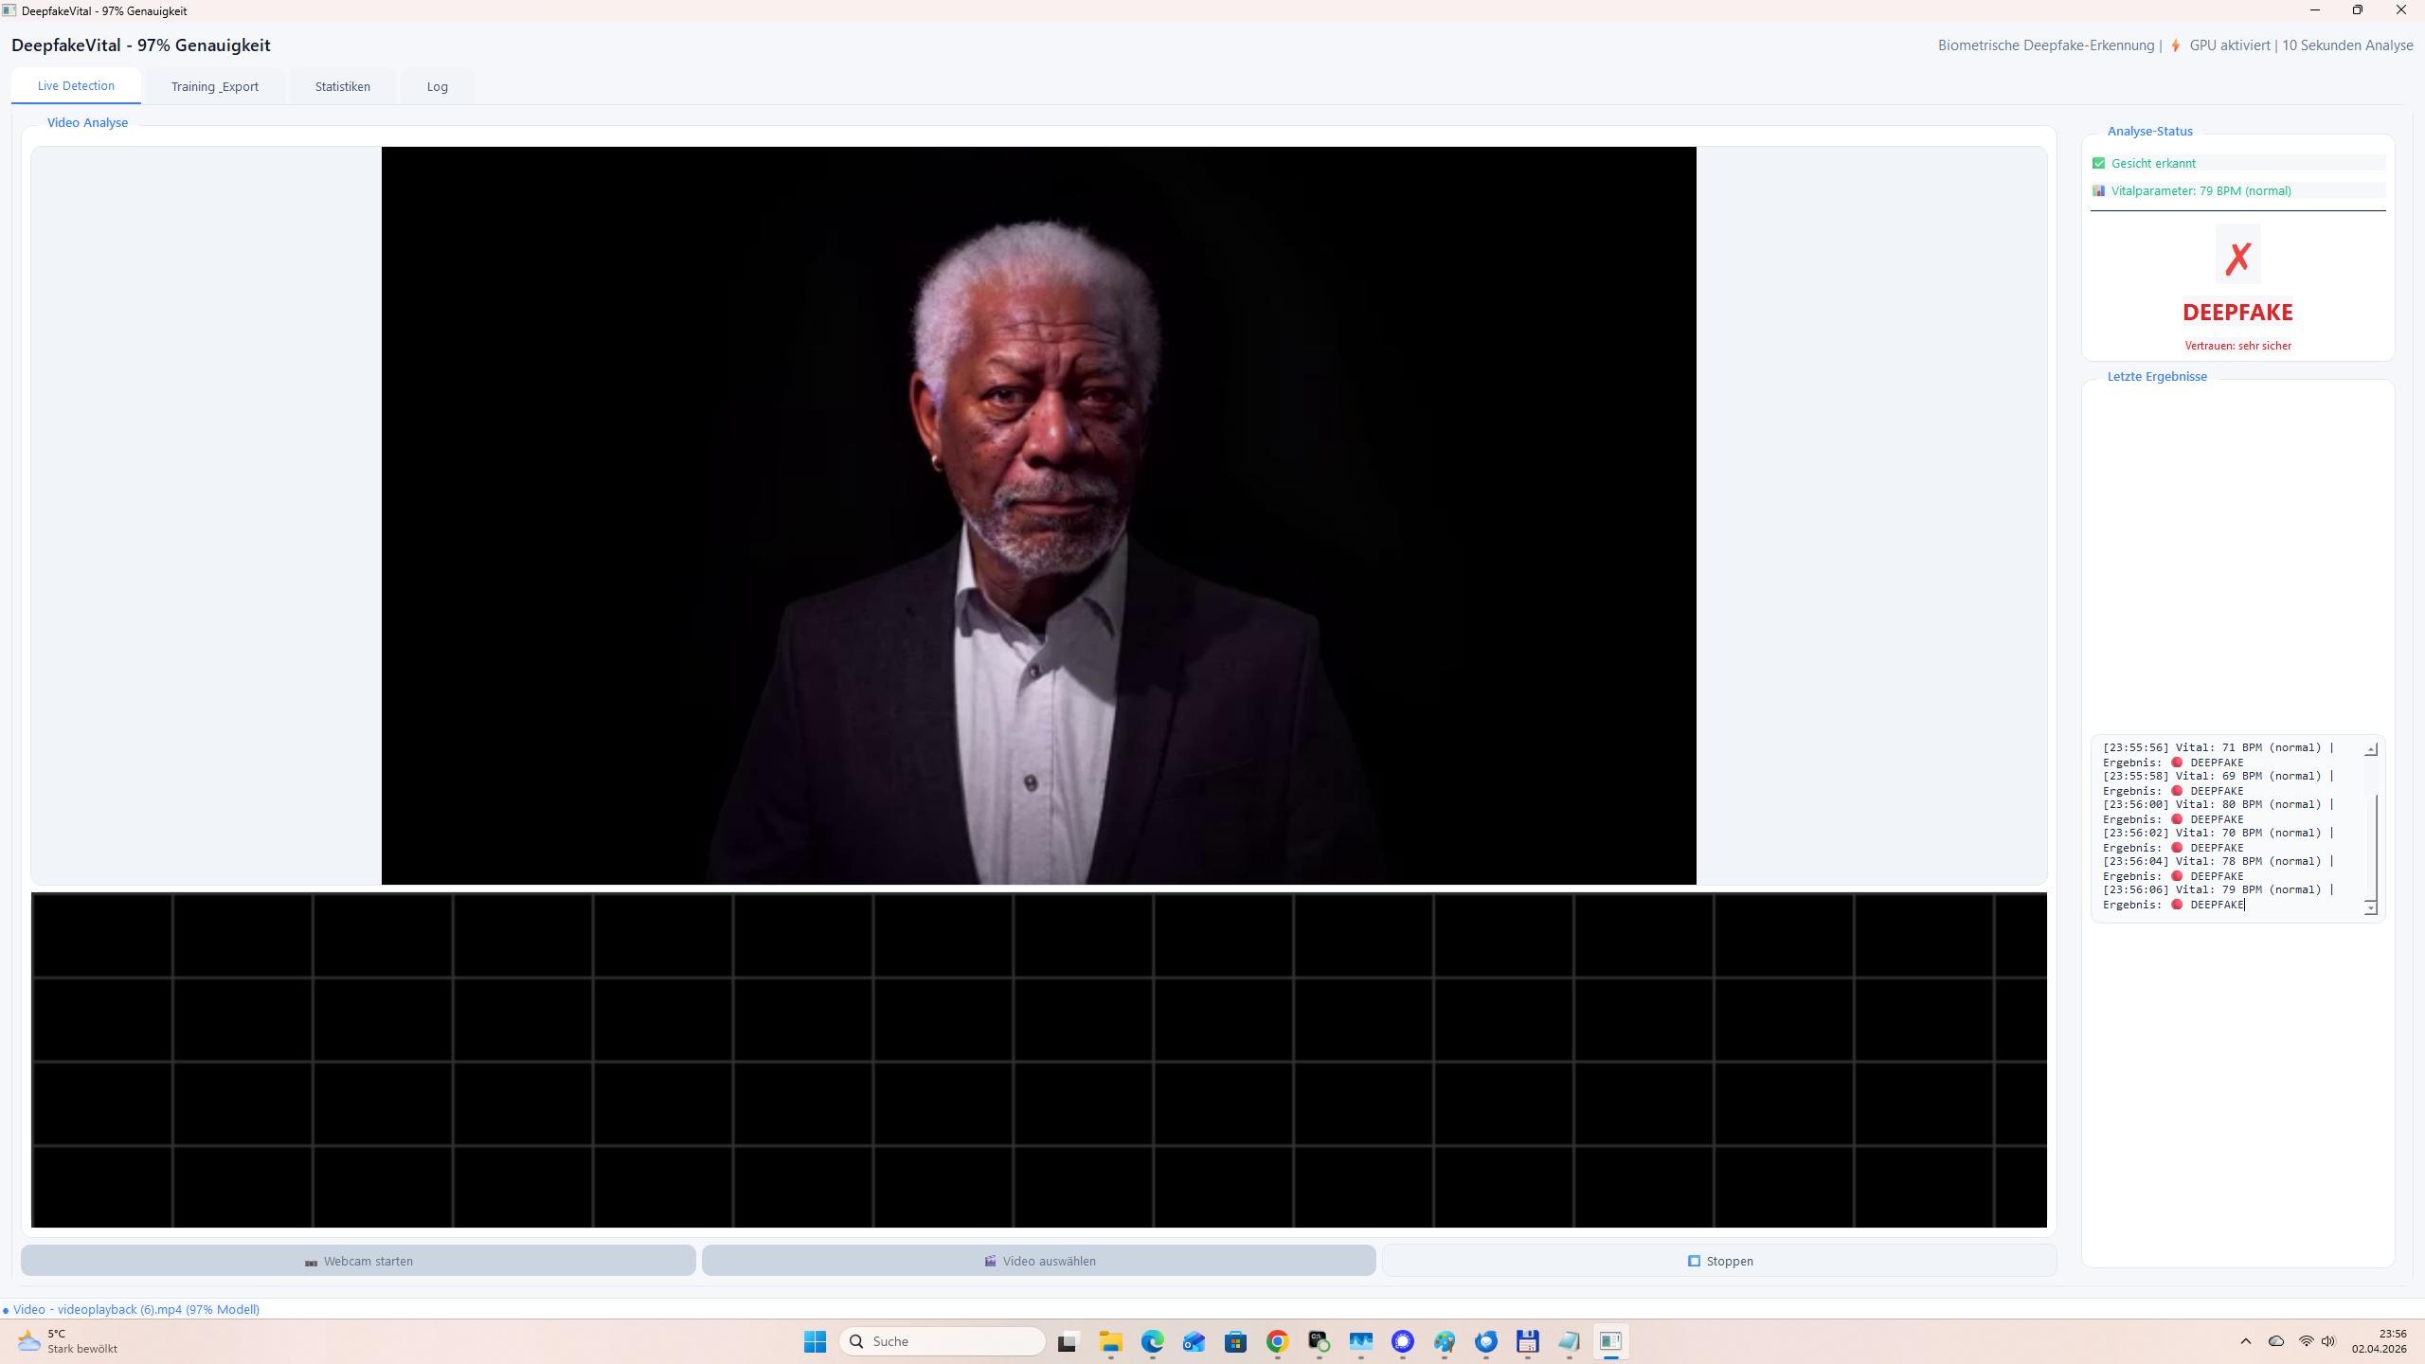Switch to the Training _Export tab
Viewport: 2425px width, 1364px height.
pyautogui.click(x=215, y=85)
